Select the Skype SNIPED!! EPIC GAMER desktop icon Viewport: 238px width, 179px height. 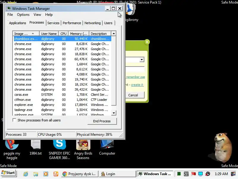pyautogui.click(x=59, y=150)
